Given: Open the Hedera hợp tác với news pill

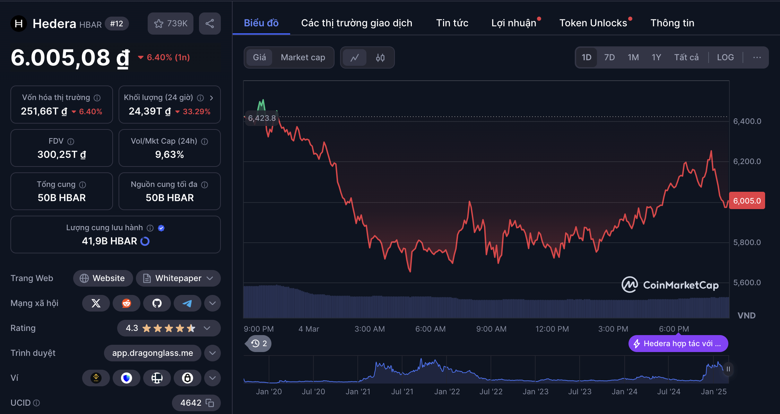Looking at the screenshot, I should 678,343.
